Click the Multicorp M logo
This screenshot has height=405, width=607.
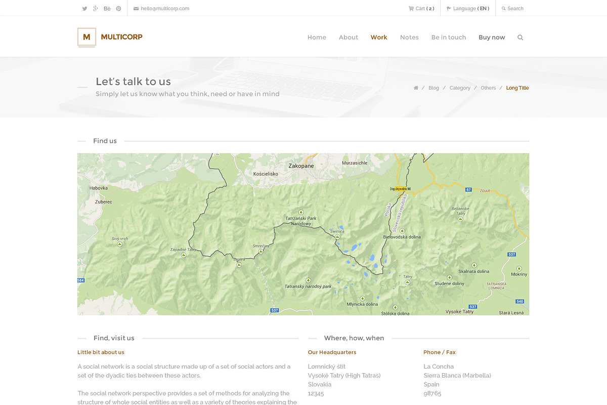click(x=86, y=37)
